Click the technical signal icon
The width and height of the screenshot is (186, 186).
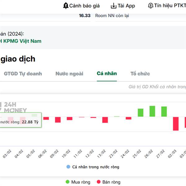click(151, 6)
